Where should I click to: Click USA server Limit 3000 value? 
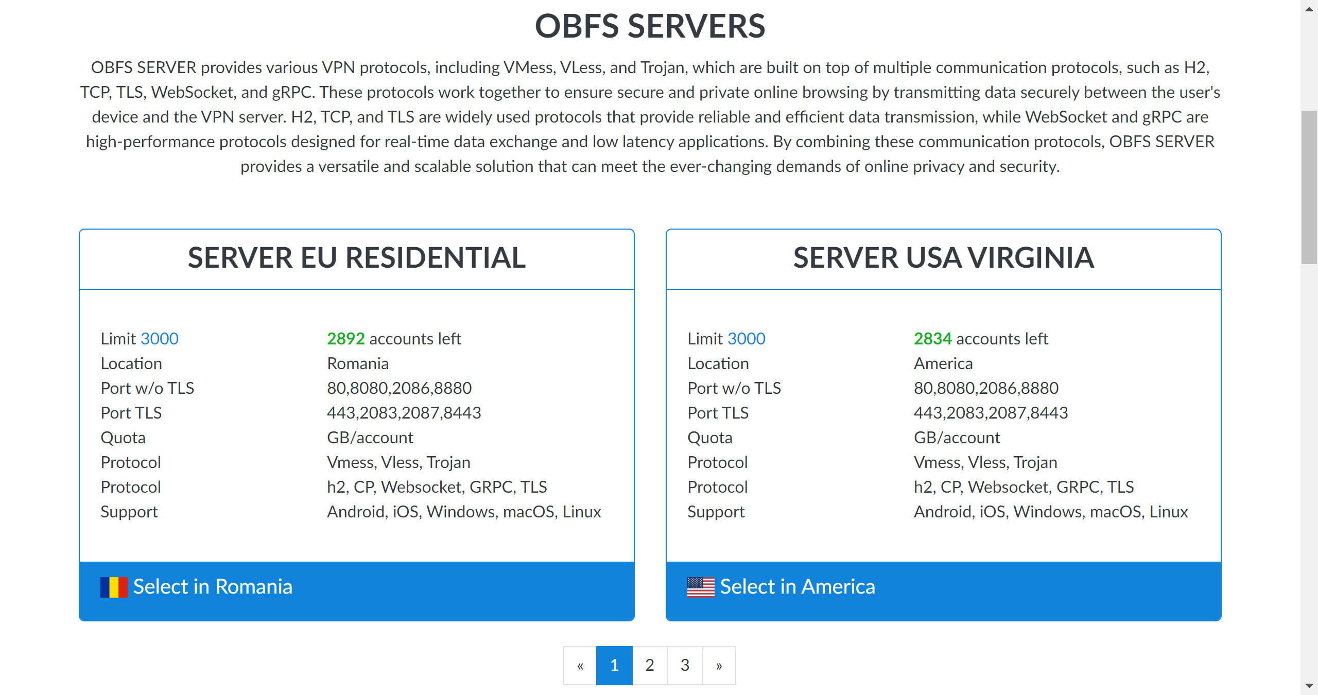click(747, 339)
